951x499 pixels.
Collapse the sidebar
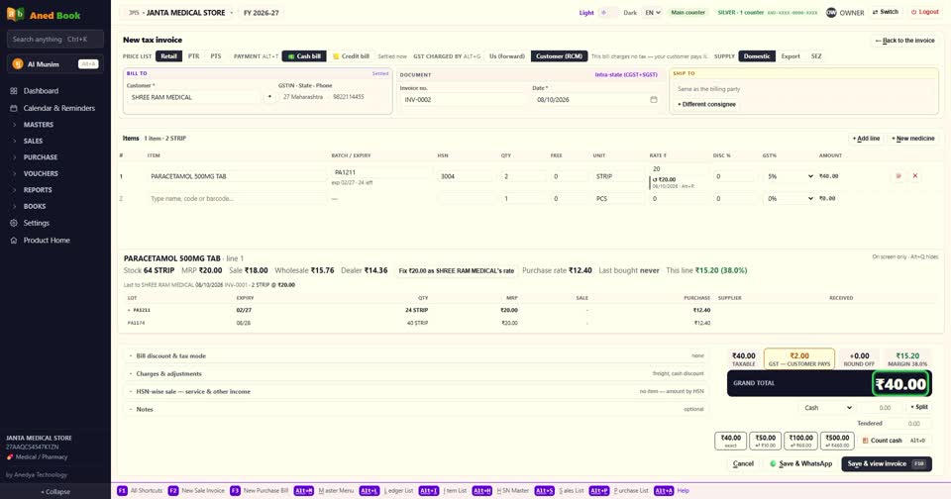[55, 492]
